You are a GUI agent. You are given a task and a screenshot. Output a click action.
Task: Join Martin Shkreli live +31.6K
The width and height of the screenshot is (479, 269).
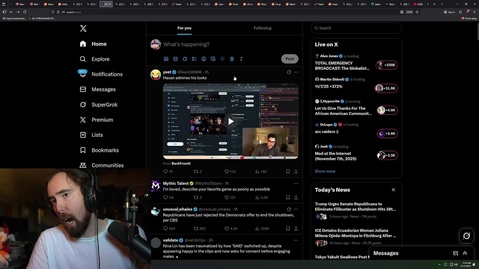386,88
